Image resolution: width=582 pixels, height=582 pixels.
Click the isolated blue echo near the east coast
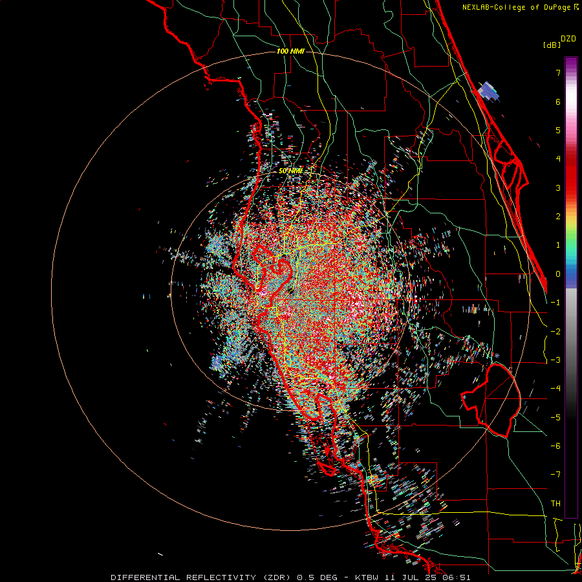click(488, 91)
